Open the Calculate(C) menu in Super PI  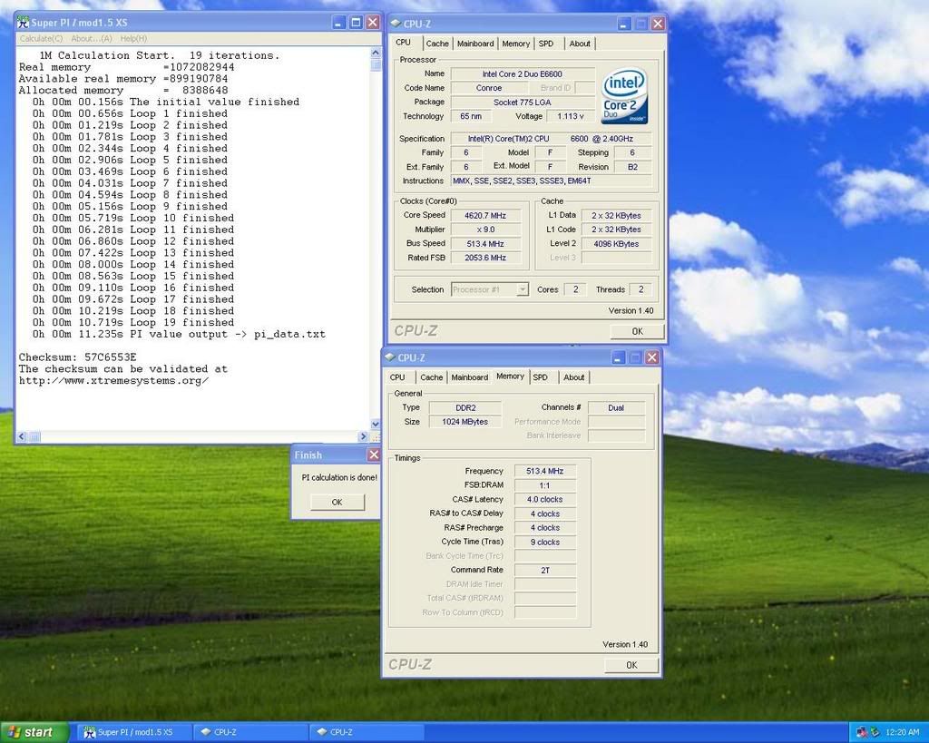[42, 38]
